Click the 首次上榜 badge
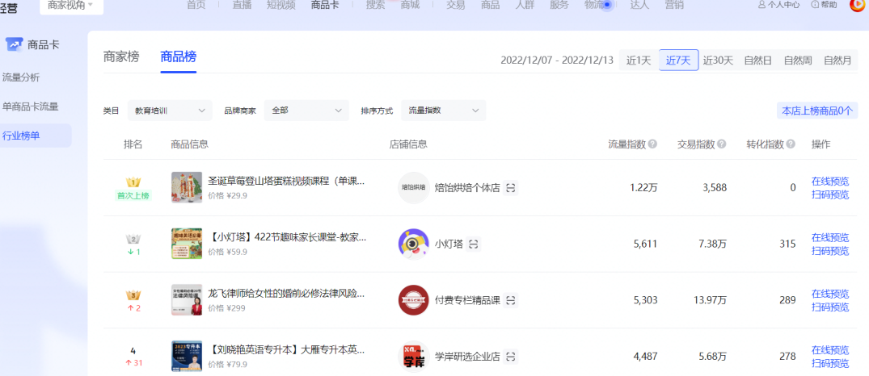869x376 pixels. click(133, 196)
